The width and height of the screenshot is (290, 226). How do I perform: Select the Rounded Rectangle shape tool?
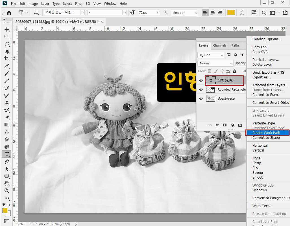coord(7,176)
